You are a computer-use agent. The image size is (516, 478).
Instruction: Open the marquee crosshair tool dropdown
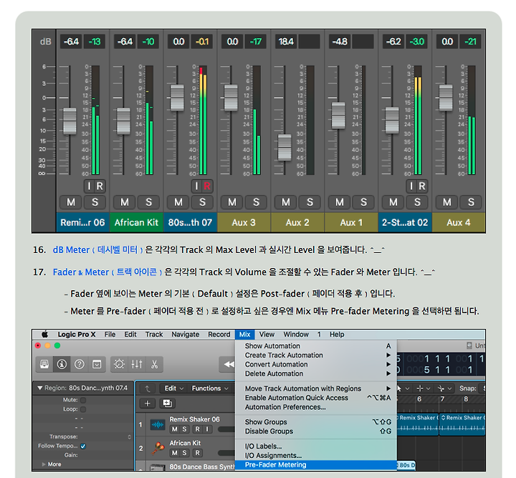point(424,388)
